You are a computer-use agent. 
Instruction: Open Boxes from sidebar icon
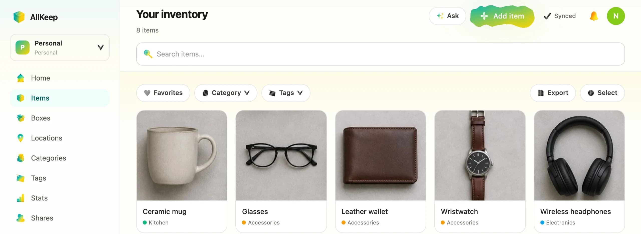pos(21,118)
